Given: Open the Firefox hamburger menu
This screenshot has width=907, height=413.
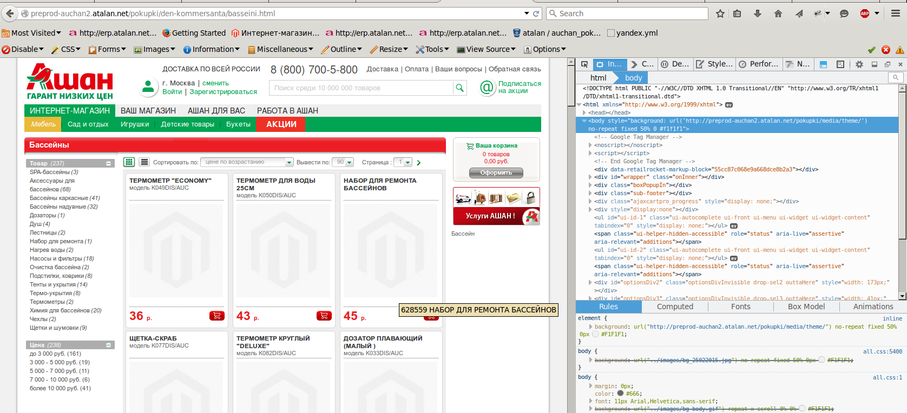Looking at the screenshot, I should pos(896,14).
